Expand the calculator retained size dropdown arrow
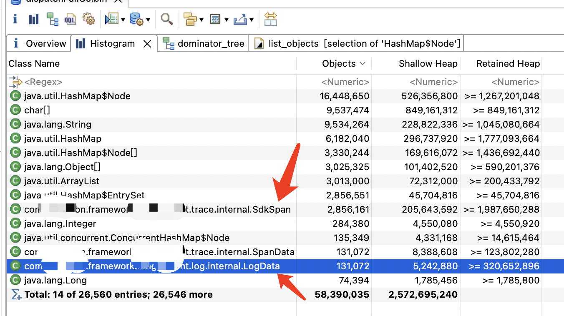The width and height of the screenshot is (564, 316). [227, 20]
